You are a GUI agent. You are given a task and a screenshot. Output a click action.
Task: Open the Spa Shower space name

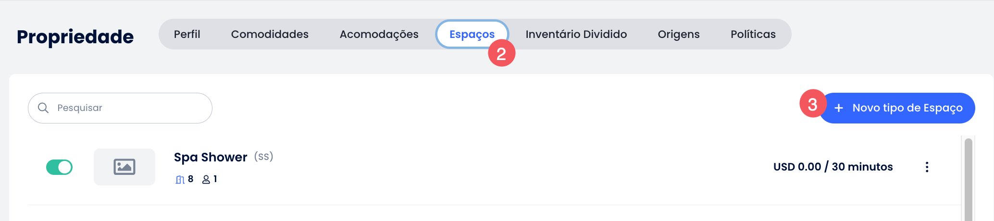point(211,157)
